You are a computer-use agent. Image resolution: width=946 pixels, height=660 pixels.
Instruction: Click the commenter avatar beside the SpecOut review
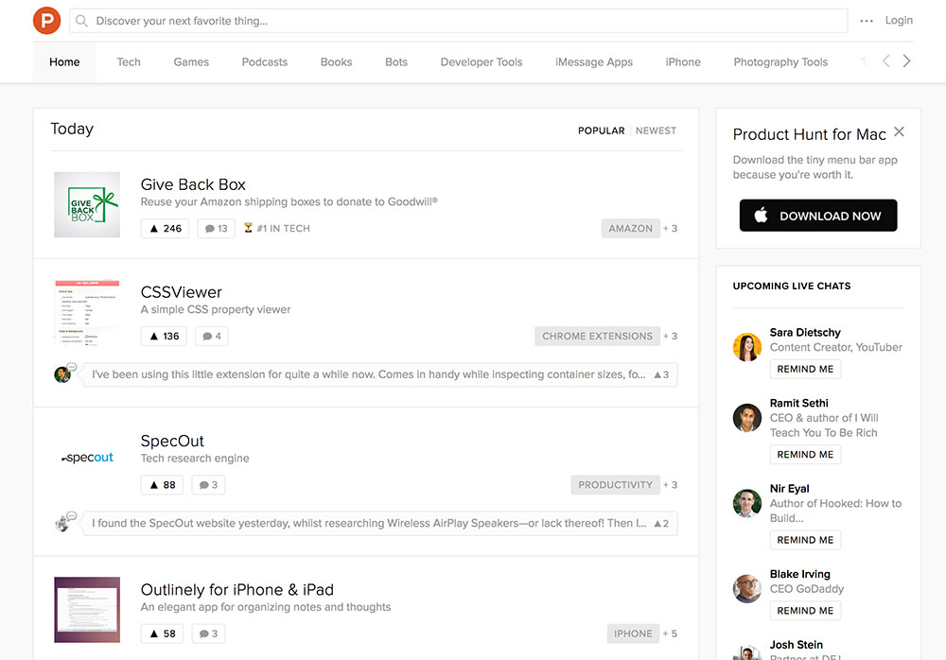[x=64, y=521]
